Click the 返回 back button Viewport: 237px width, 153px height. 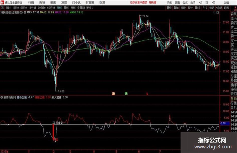click(226, 8)
